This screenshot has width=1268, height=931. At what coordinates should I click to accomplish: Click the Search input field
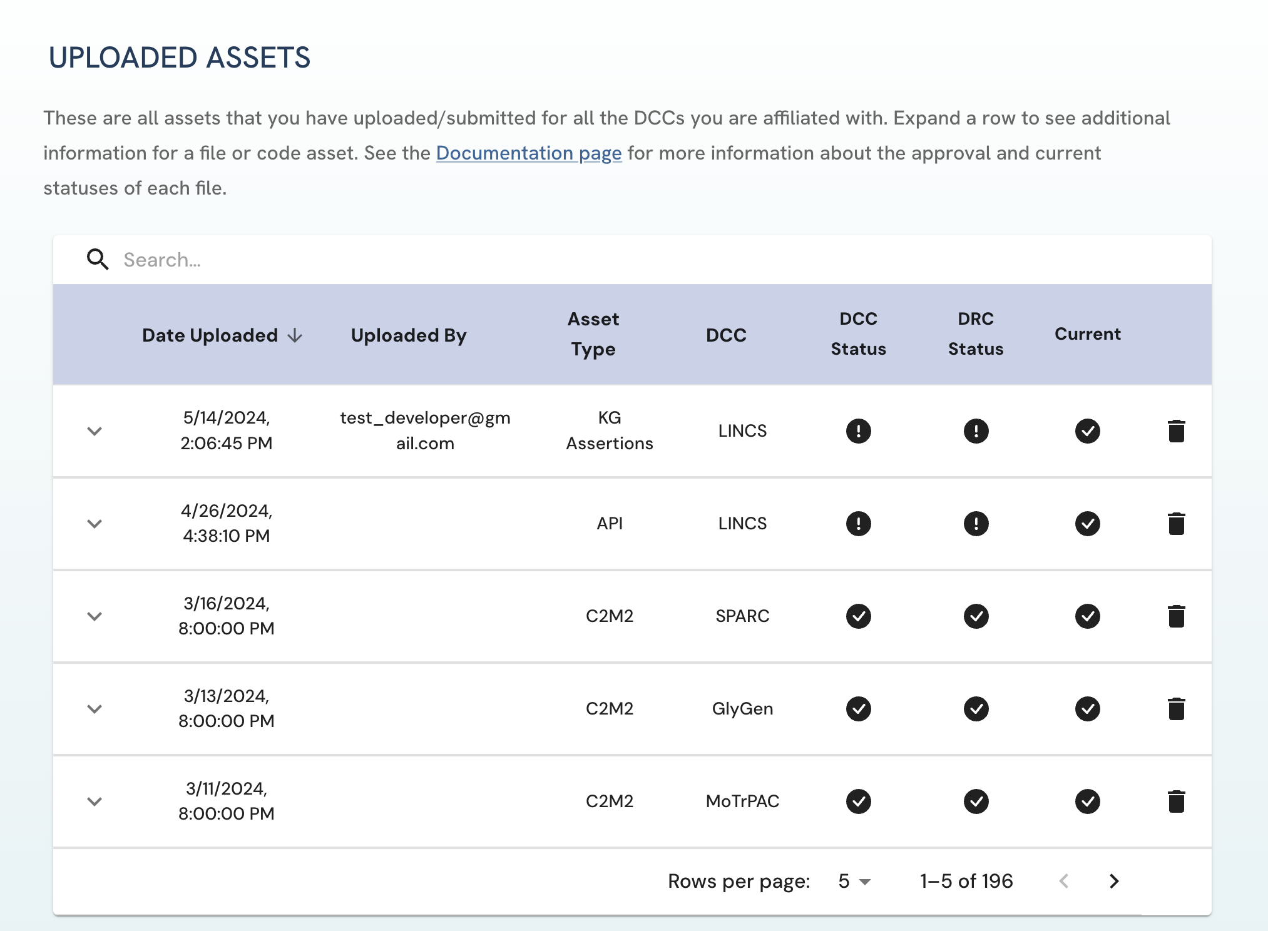point(626,260)
